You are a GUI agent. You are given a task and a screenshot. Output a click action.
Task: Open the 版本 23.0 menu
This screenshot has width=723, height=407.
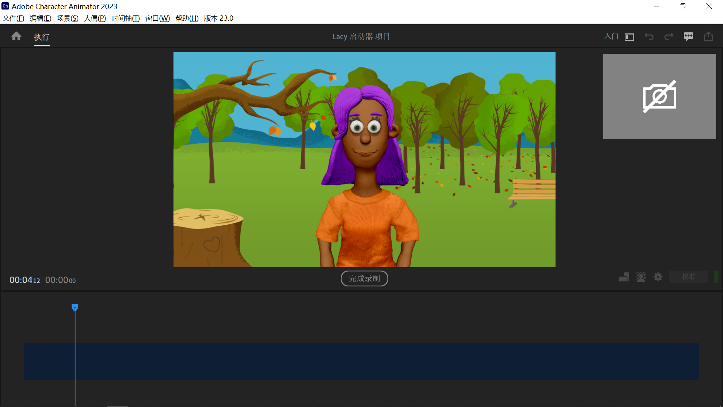[x=218, y=18]
